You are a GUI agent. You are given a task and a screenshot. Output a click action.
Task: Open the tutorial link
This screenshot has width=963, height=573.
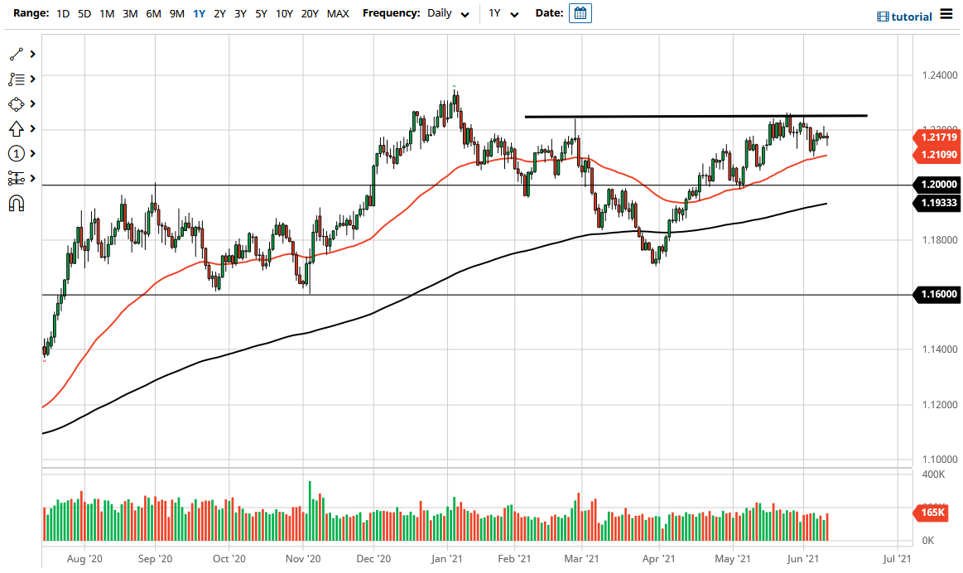pyautogui.click(x=910, y=16)
